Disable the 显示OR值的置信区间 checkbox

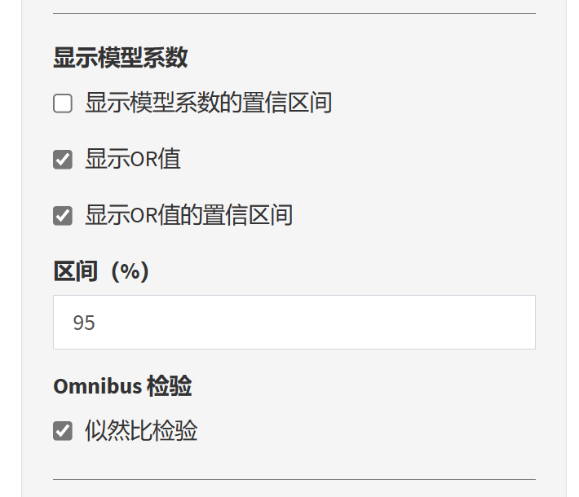click(63, 215)
